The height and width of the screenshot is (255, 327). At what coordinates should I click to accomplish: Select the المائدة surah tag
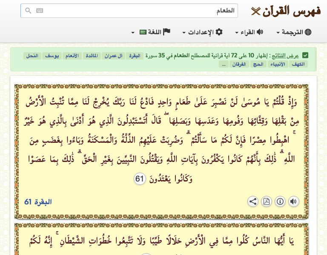[x=92, y=56]
